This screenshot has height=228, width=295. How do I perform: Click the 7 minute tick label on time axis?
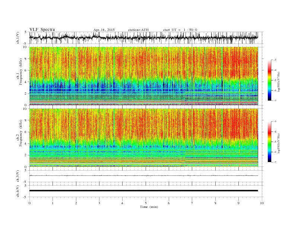[x=192, y=203]
